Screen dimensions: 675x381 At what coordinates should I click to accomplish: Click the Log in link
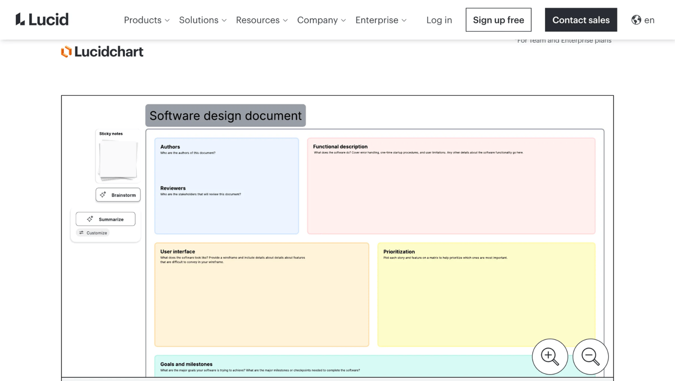[x=439, y=20]
